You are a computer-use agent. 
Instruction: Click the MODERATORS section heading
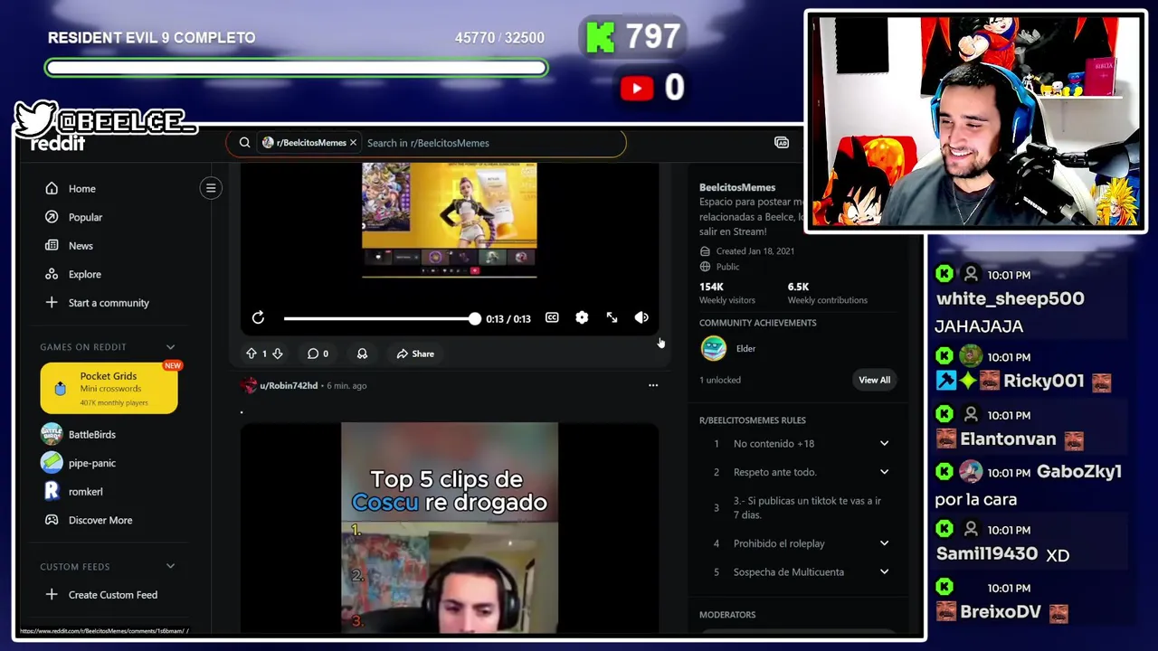click(727, 615)
